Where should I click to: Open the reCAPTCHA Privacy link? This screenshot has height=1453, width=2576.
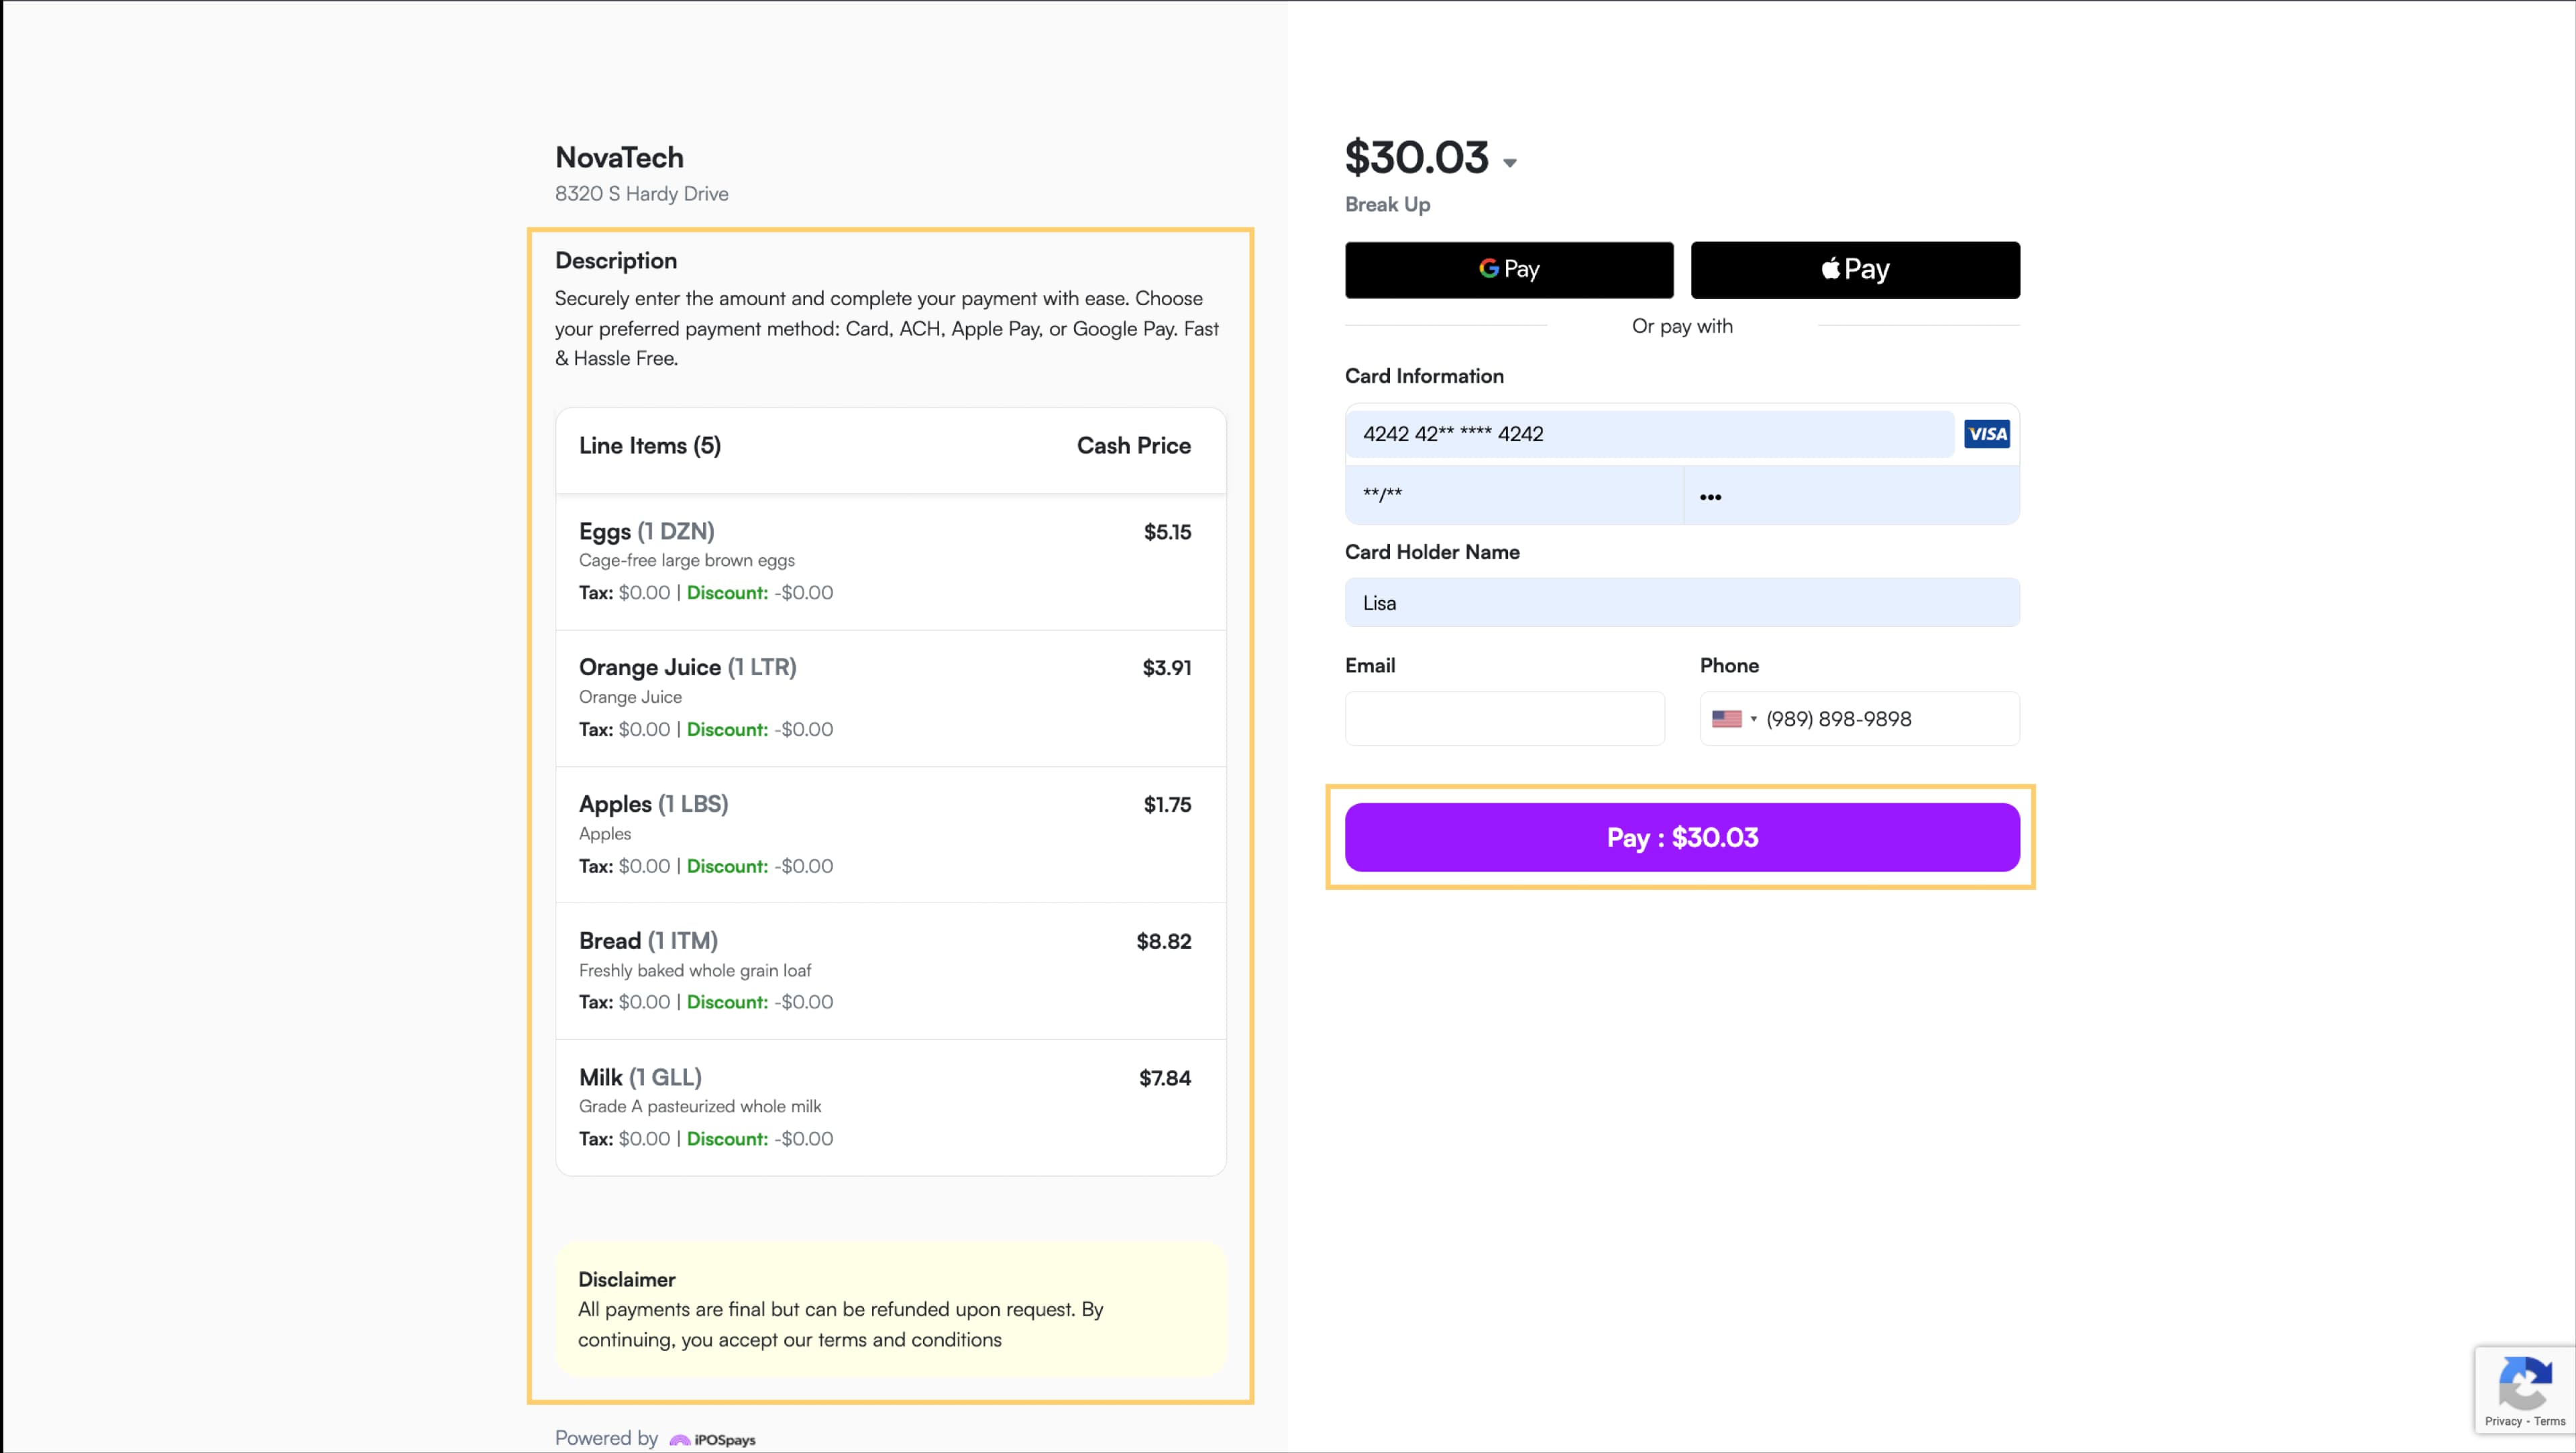(x=2503, y=1421)
